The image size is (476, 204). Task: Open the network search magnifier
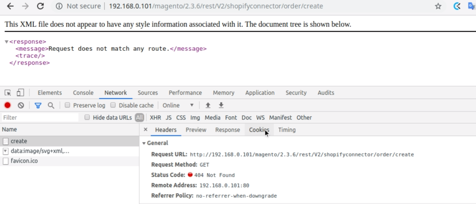click(51, 105)
